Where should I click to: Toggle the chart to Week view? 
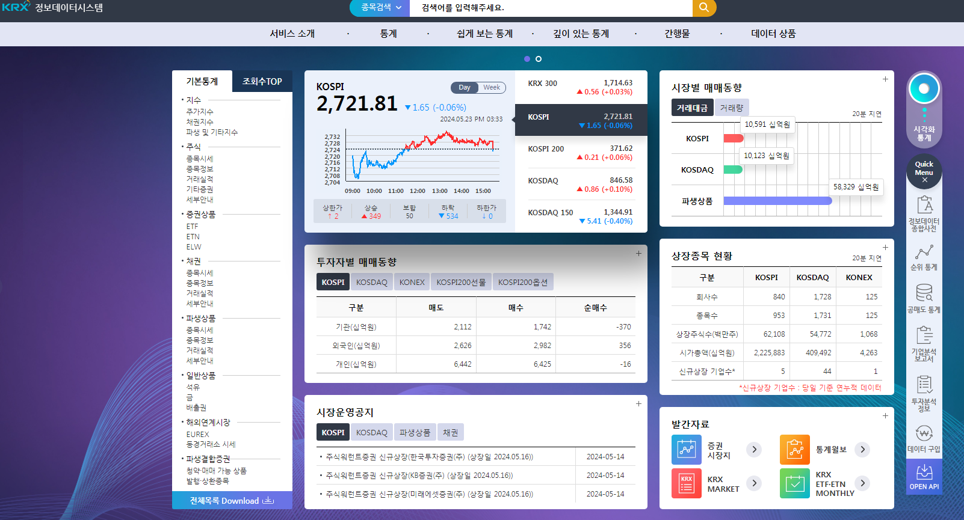[x=492, y=87]
